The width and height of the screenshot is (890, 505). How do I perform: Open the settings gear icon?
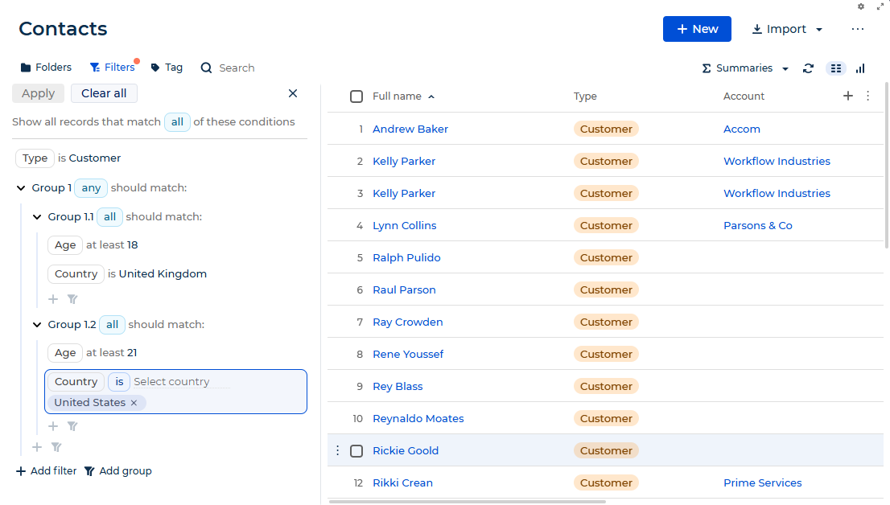coord(861,6)
